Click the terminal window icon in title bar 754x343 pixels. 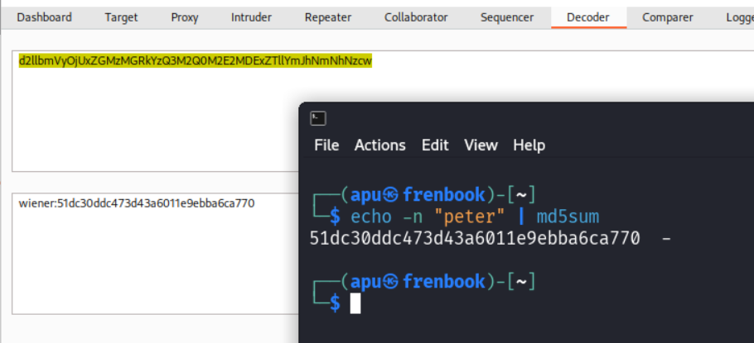[x=318, y=118]
